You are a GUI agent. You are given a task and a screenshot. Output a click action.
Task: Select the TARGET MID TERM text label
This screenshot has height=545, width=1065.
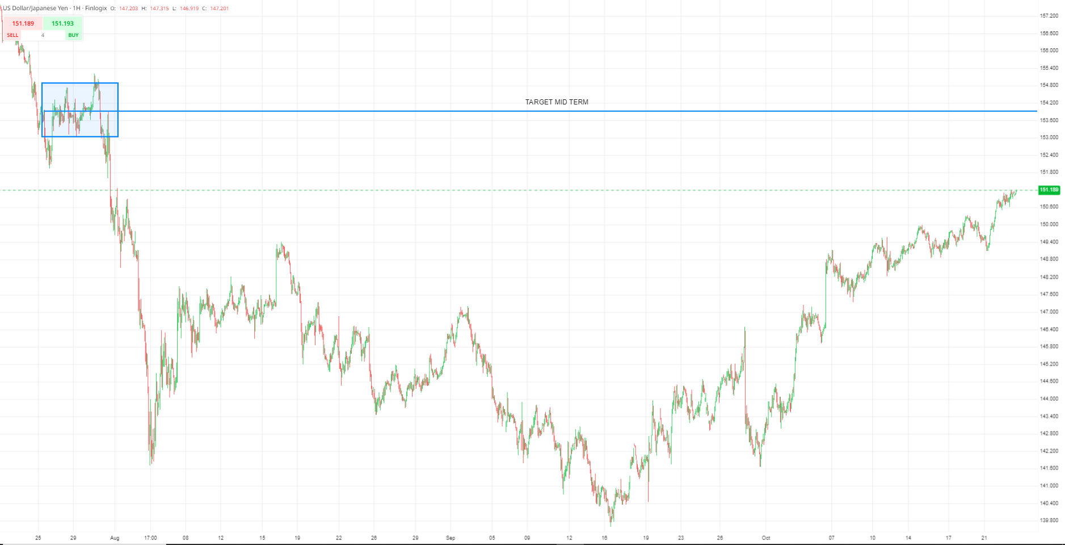[x=556, y=102]
